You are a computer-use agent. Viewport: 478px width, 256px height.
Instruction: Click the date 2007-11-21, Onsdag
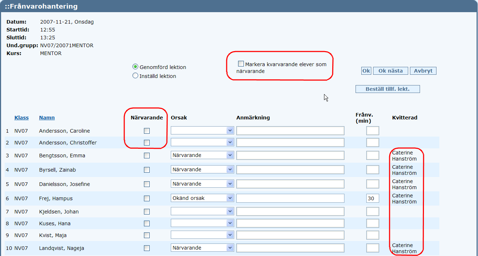67,22
